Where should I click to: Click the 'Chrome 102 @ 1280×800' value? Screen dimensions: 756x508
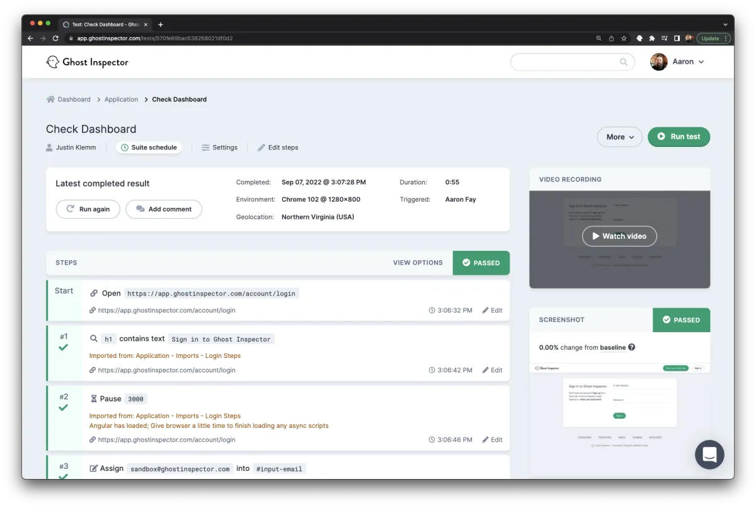[321, 199]
